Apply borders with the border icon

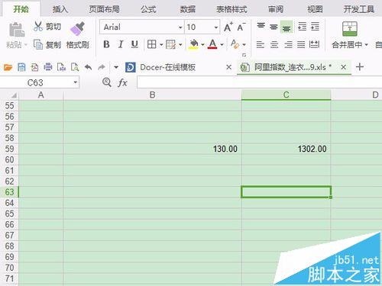click(152, 44)
